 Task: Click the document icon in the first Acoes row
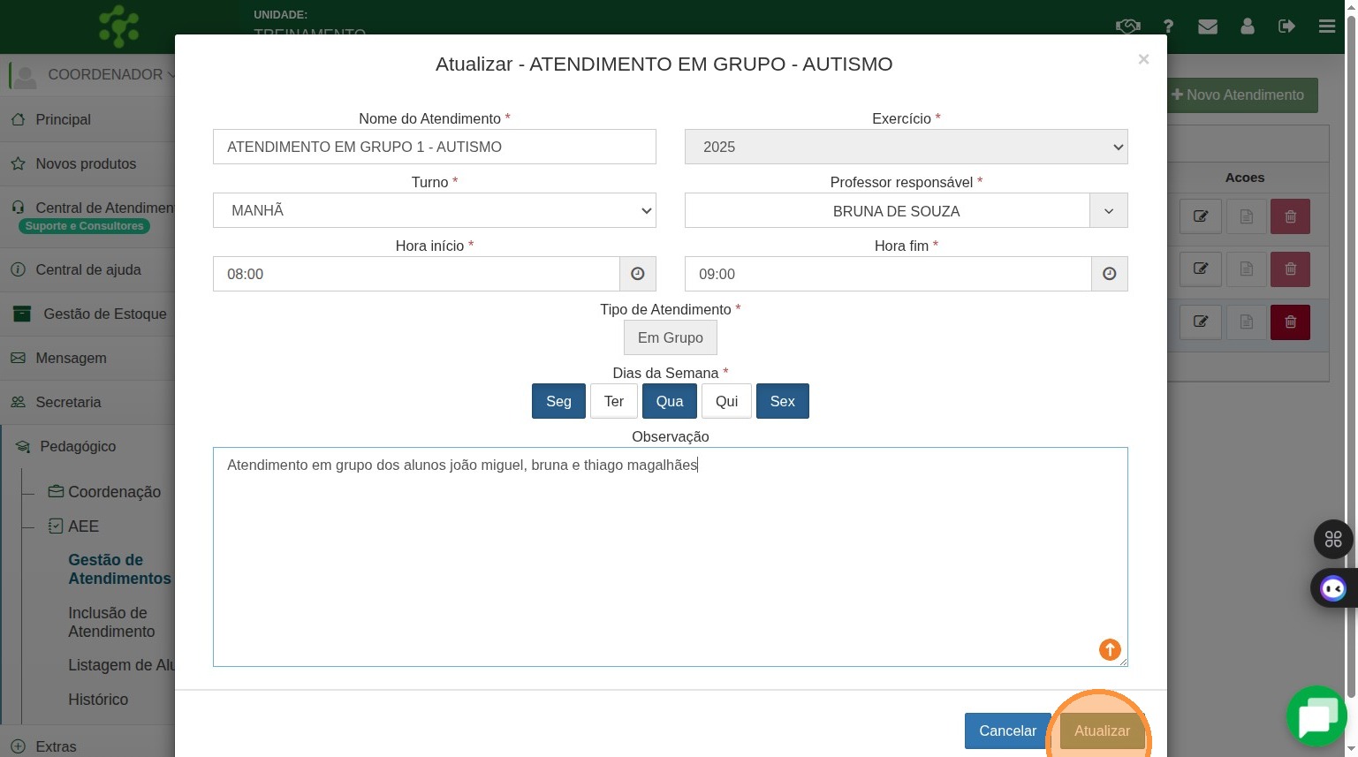tap(1247, 216)
